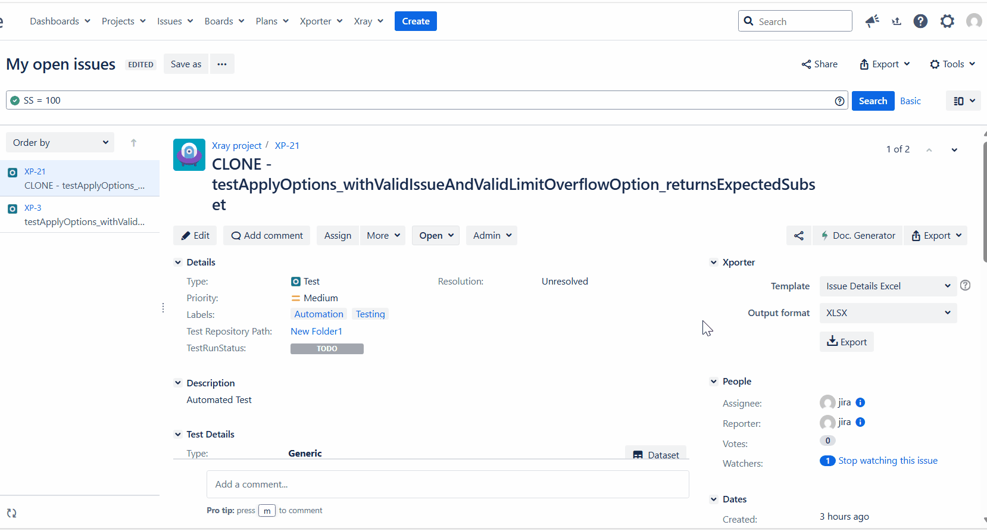Click the blue Create button

[x=416, y=21]
